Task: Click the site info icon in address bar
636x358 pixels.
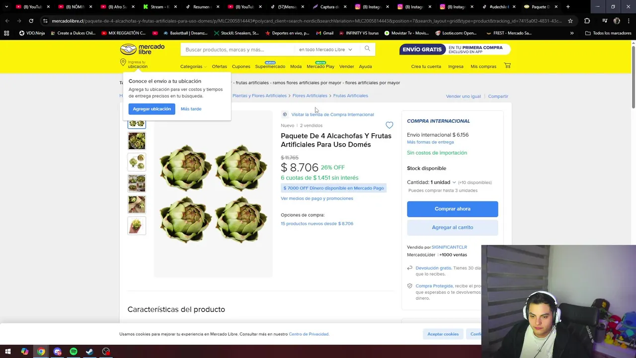Action: [45, 21]
